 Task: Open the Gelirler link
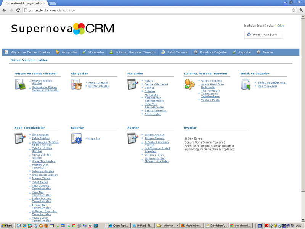click(149, 88)
